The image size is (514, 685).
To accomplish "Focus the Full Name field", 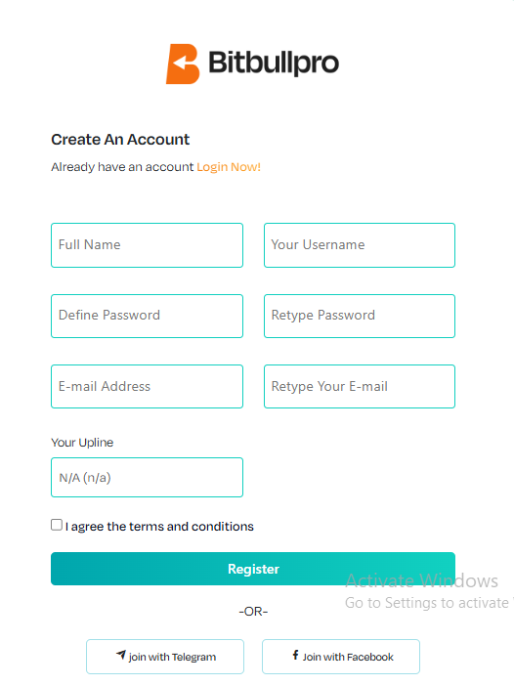I will tap(148, 245).
